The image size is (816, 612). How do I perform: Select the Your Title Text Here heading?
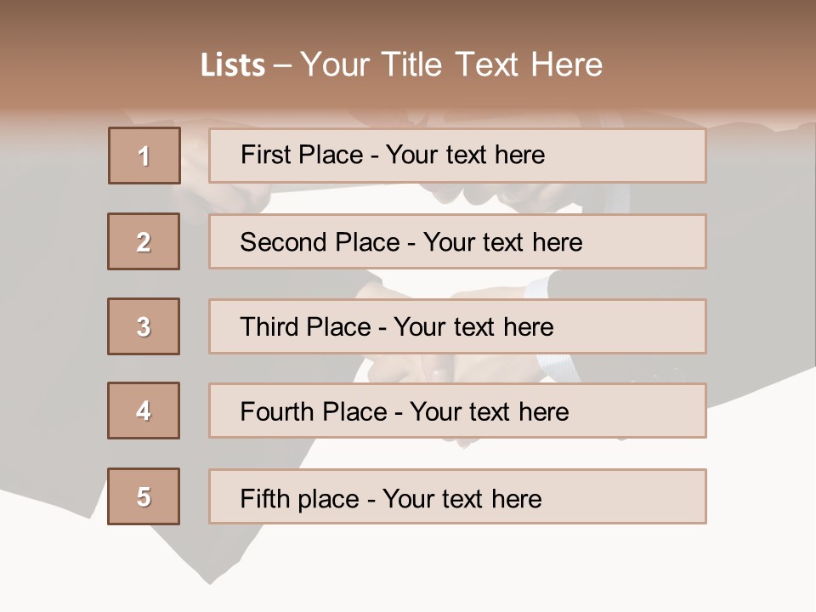click(450, 65)
